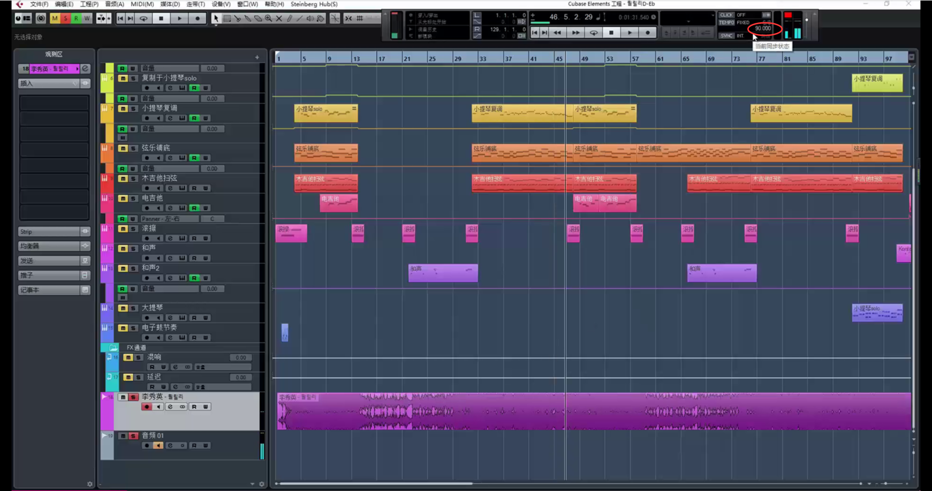This screenshot has width=932, height=491.
Task: Toggle the TEMPO track button
Action: click(726, 22)
